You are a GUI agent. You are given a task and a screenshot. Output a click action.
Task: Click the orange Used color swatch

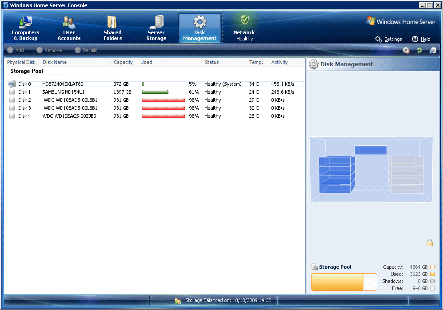(x=432, y=274)
